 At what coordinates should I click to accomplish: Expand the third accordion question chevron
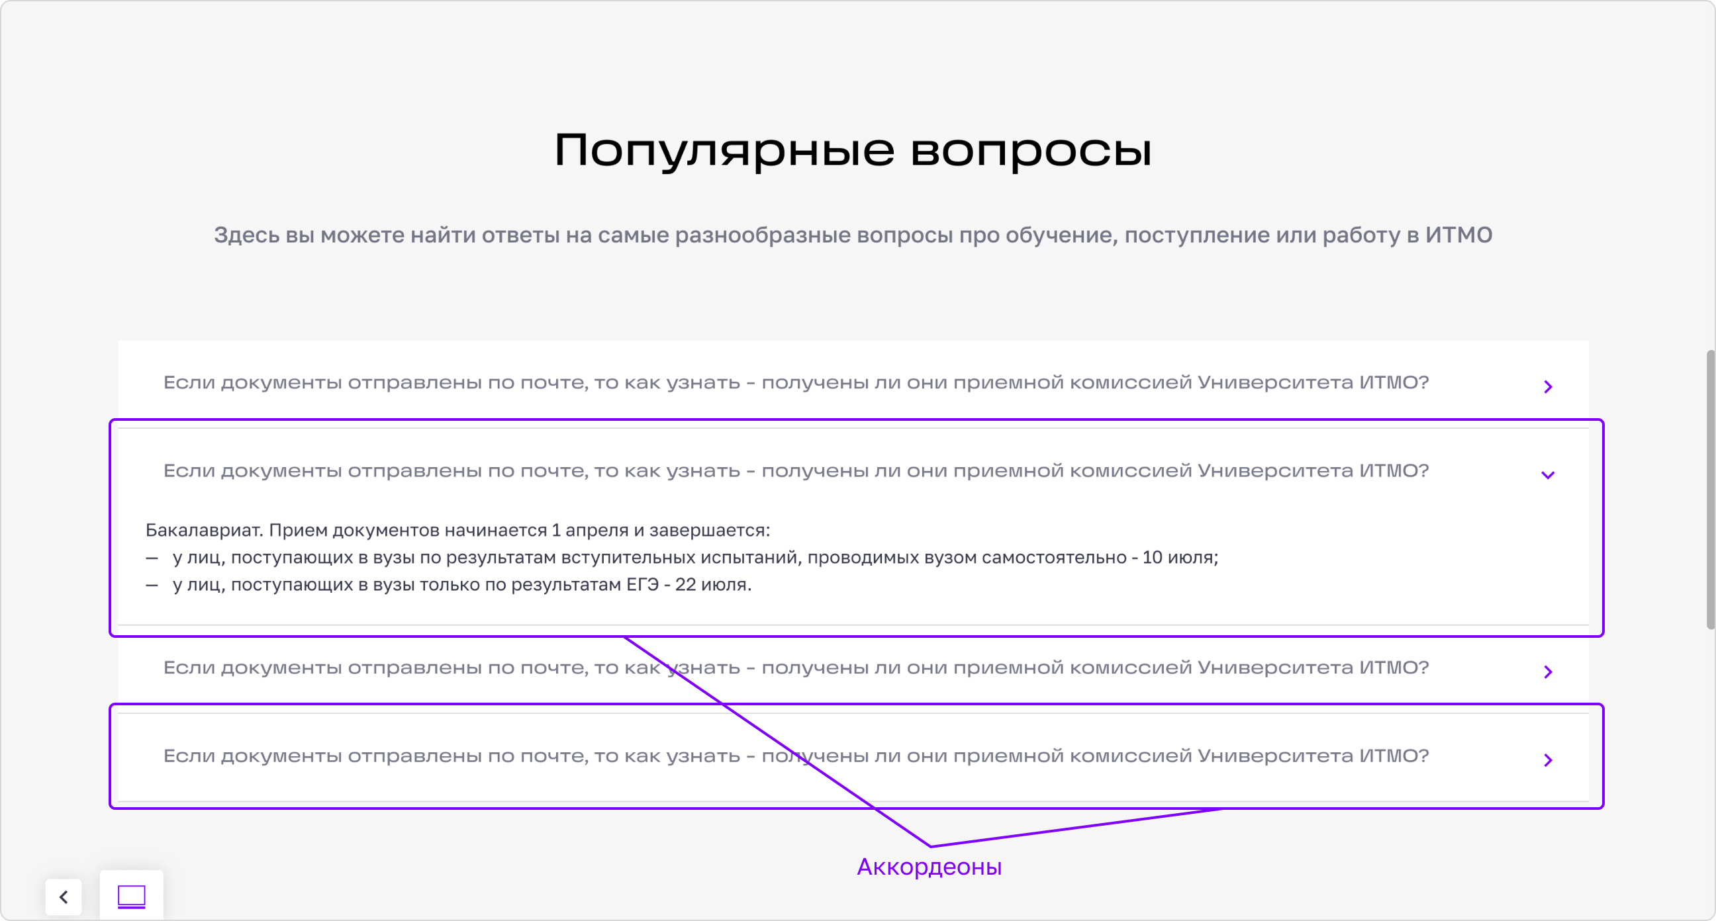coord(1547,672)
